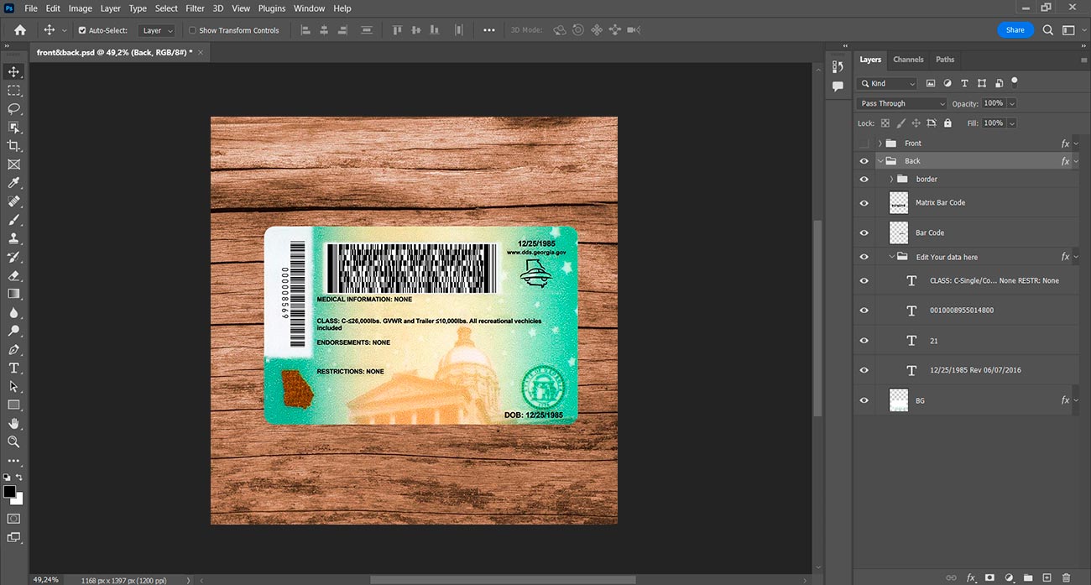Enable Show Transform Controls checkbox
This screenshot has width=1091, height=585.
(x=192, y=30)
